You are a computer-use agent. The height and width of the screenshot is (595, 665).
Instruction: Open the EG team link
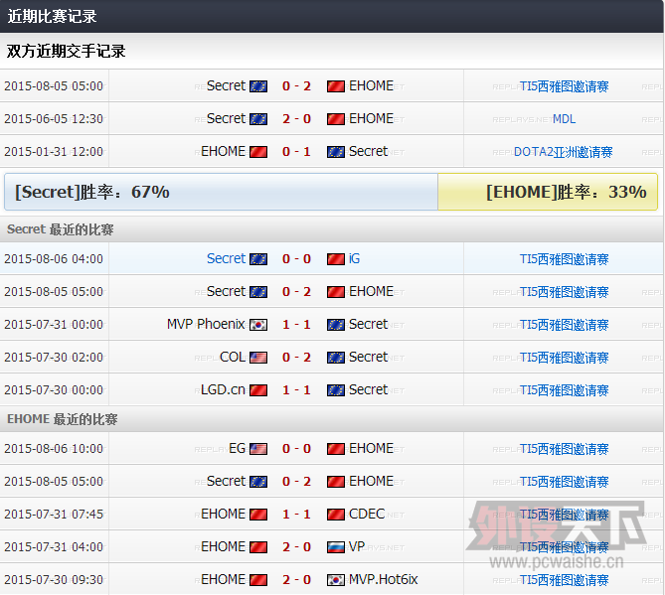coord(237,449)
